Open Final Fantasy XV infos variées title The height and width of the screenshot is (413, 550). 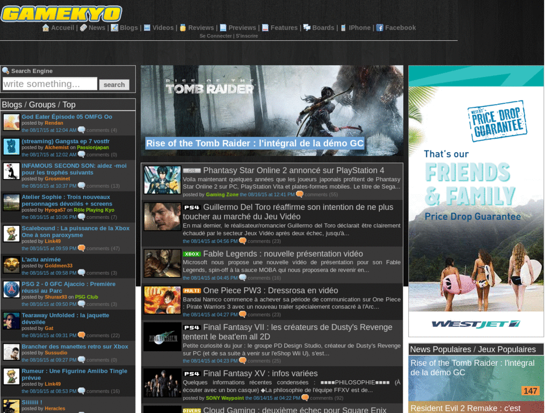click(260, 373)
